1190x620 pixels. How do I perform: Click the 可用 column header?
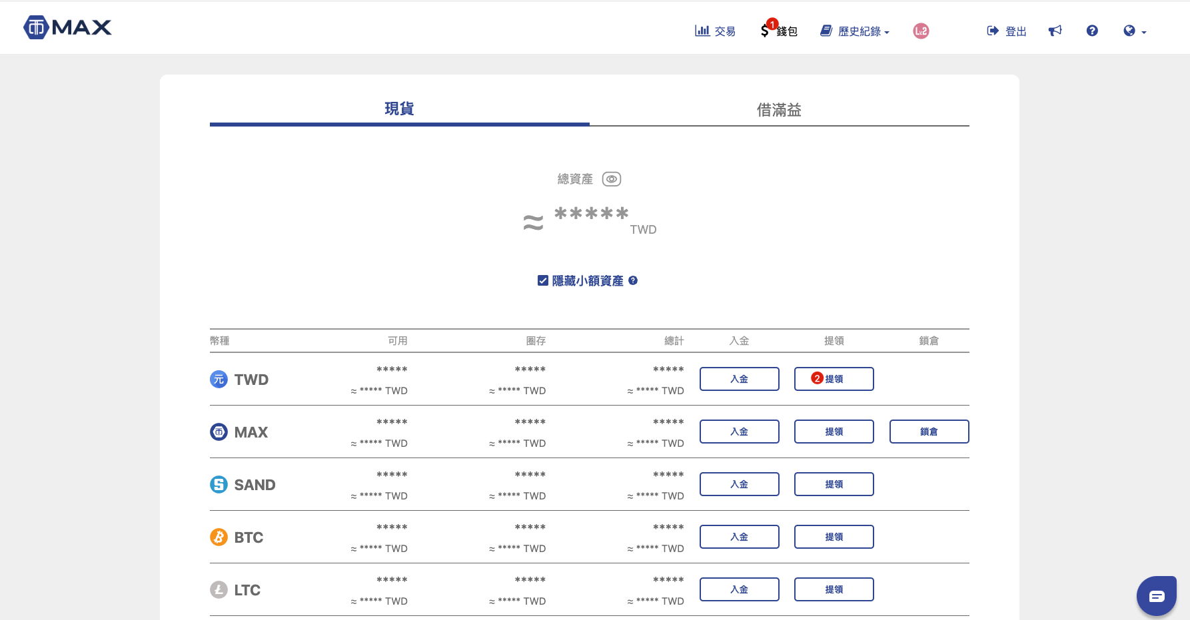click(398, 340)
